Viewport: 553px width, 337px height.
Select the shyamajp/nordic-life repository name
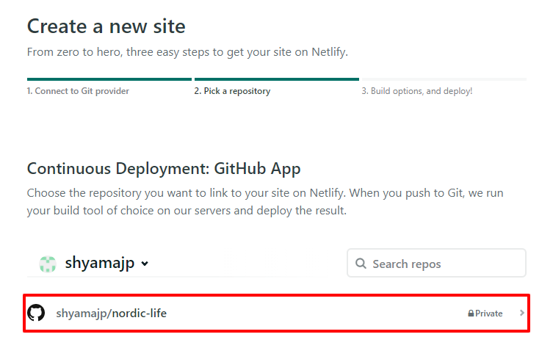pyautogui.click(x=111, y=314)
